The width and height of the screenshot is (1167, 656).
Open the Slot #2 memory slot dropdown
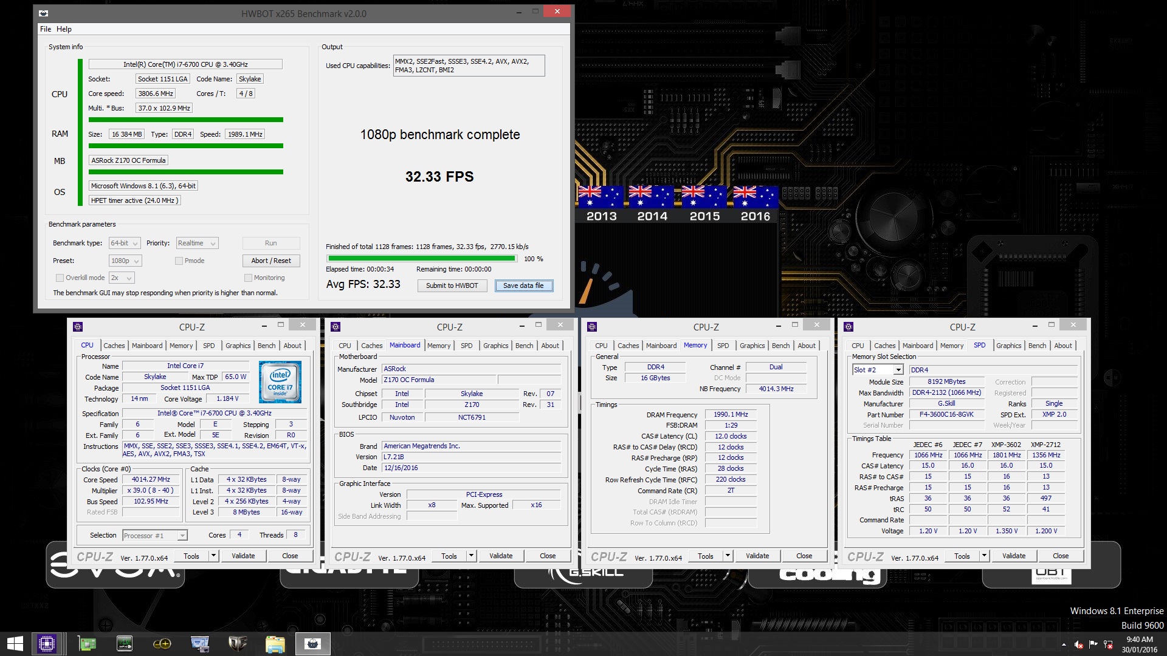[x=878, y=370]
